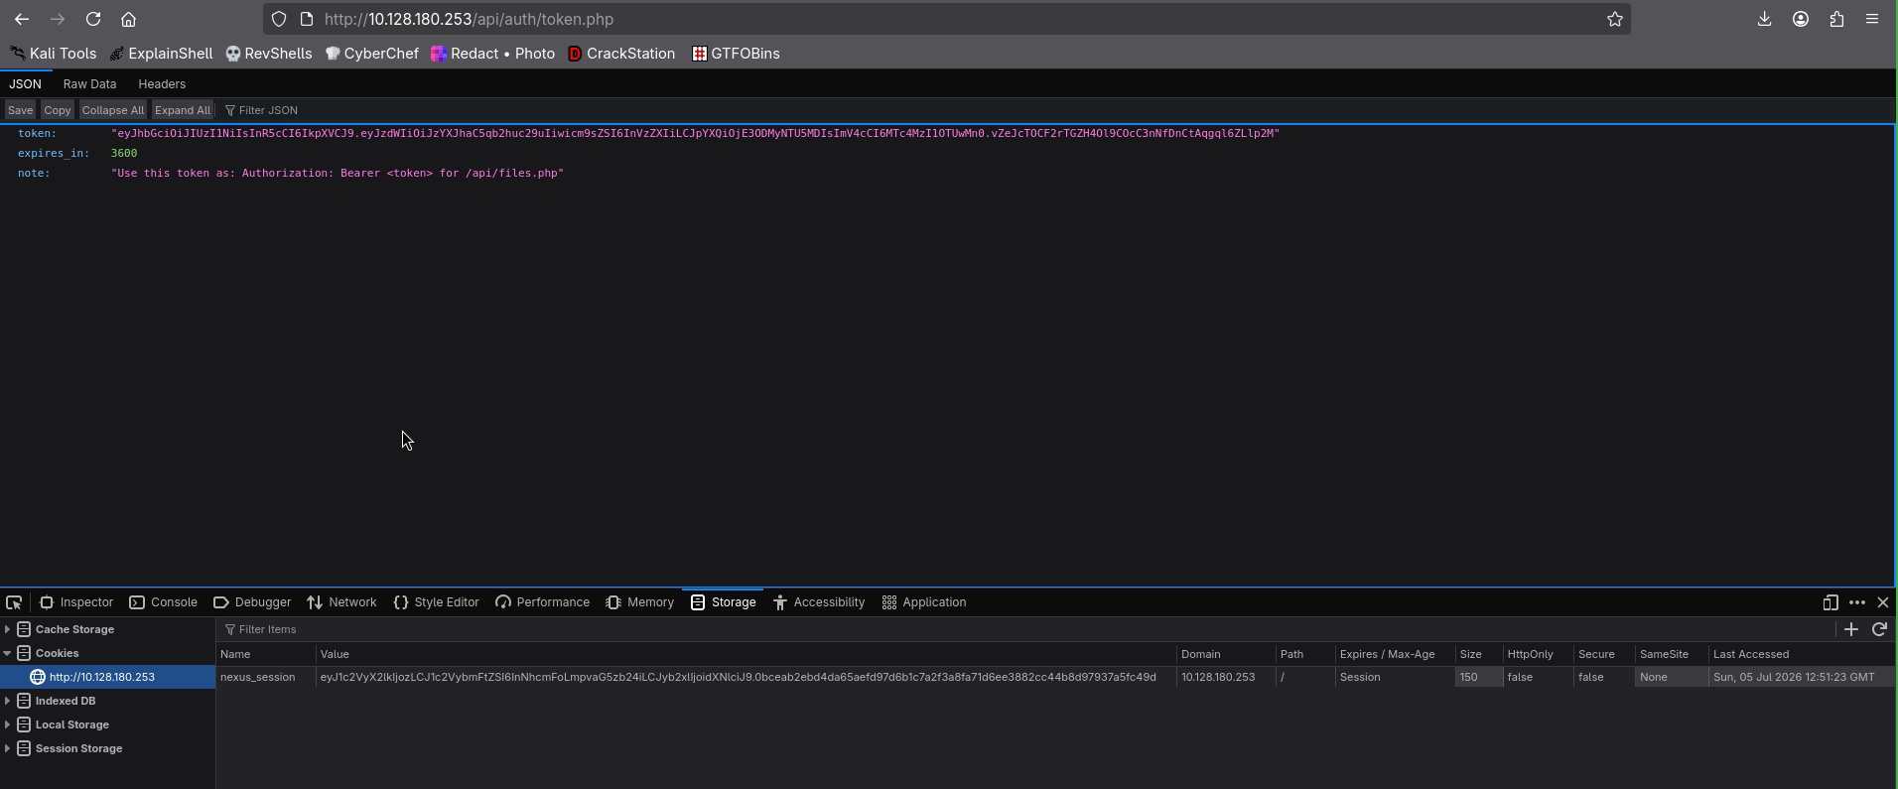Open Redact Photo bookmark
Screen dimensions: 1898x789
point(493,54)
